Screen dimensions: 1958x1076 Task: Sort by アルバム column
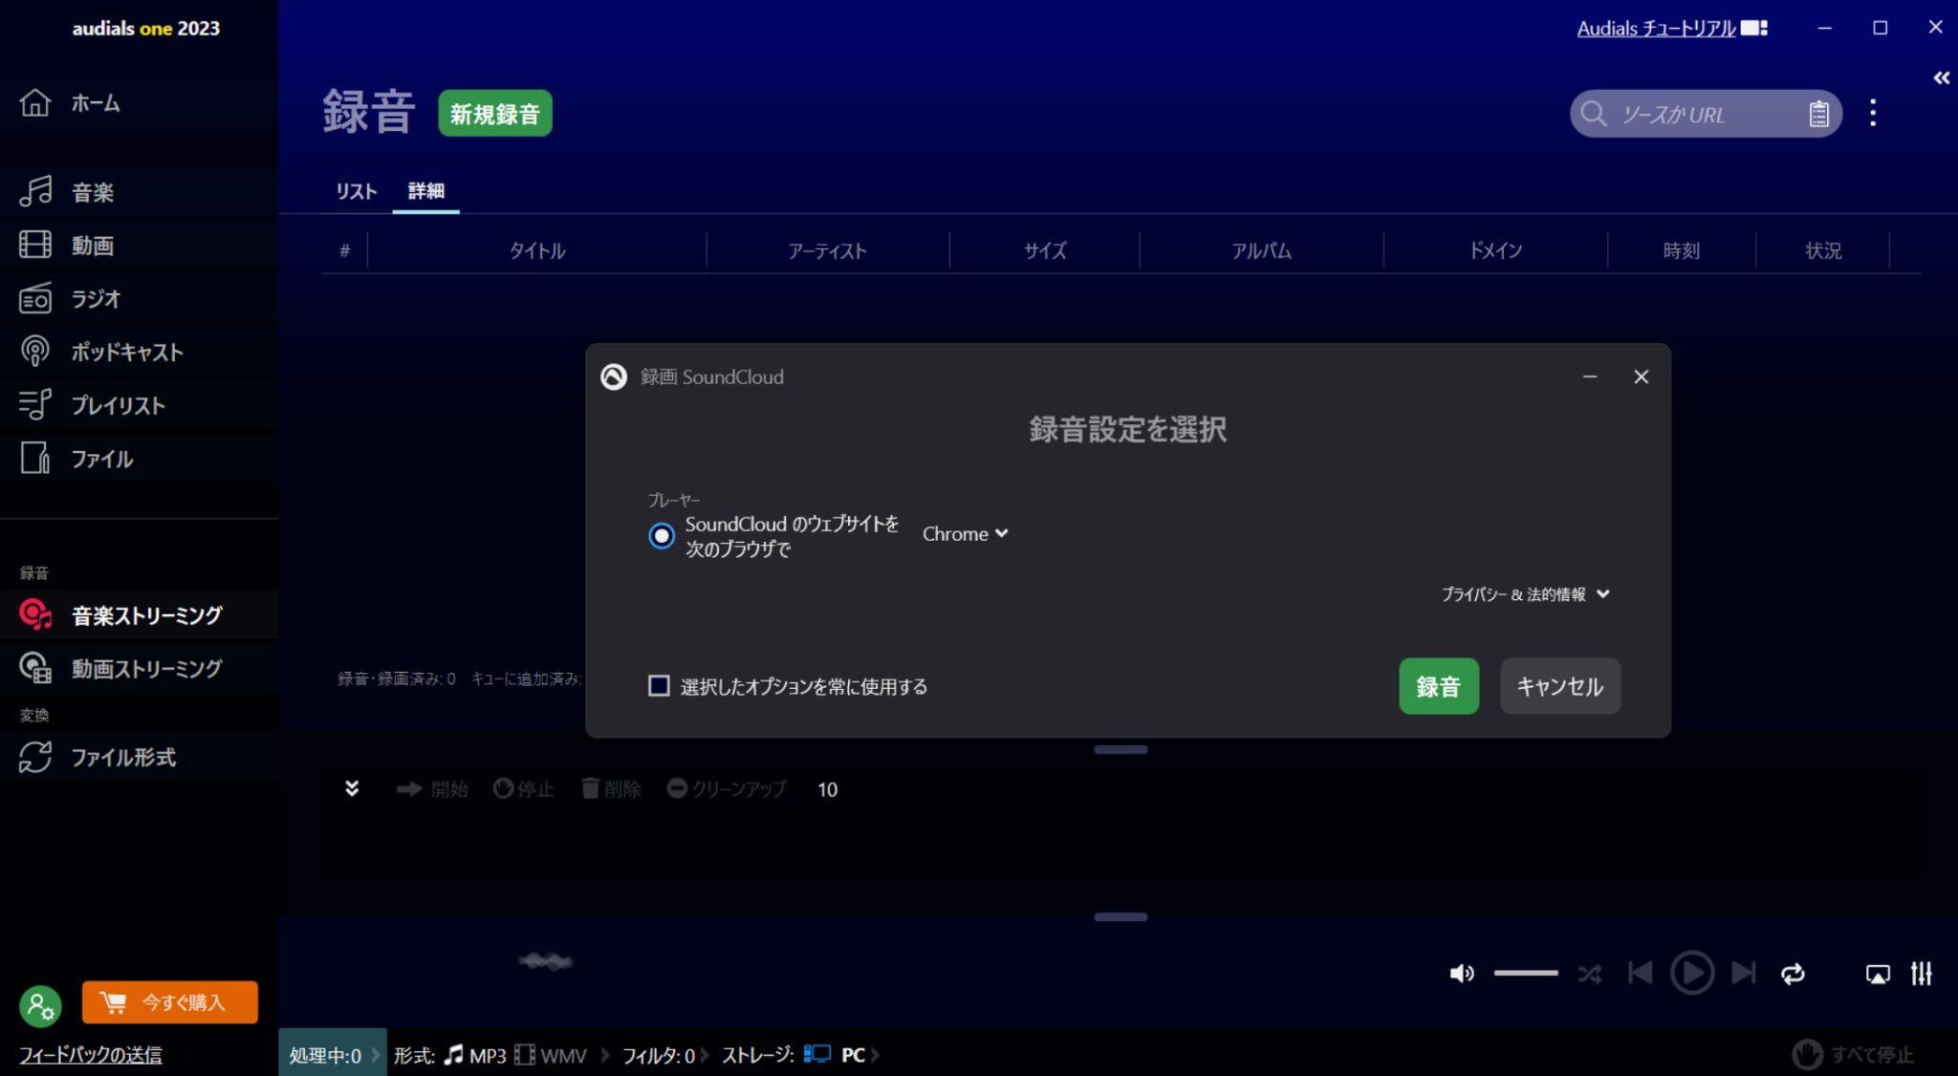tap(1261, 251)
